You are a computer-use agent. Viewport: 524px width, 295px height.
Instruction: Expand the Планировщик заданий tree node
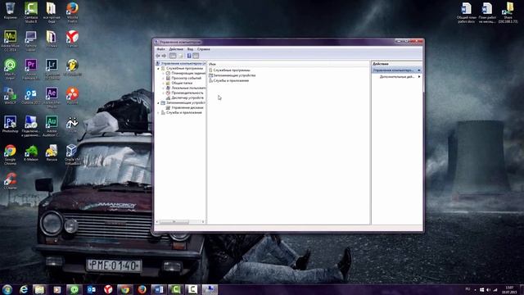(164, 73)
